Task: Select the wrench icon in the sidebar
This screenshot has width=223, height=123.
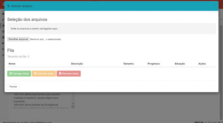Action: click(3, 55)
